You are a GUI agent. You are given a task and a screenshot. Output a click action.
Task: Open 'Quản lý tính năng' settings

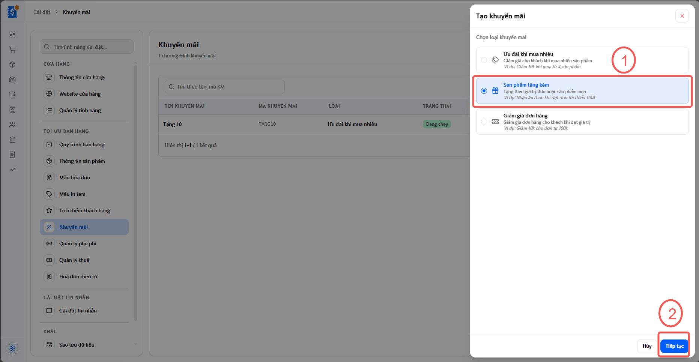click(84, 110)
